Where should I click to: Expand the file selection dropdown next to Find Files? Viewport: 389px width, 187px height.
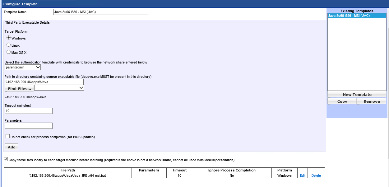tap(59, 88)
